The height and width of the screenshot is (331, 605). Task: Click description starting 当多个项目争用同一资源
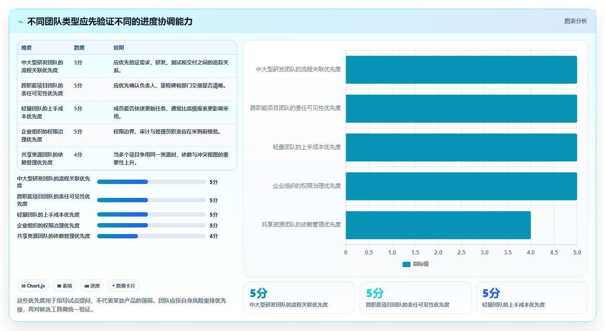[x=171, y=158]
